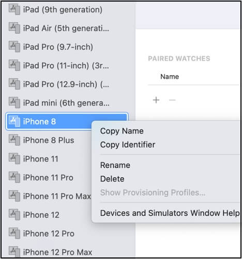The height and width of the screenshot is (259, 242).
Task: Click the iPhone 12 simulator icon
Action: [x=14, y=214]
